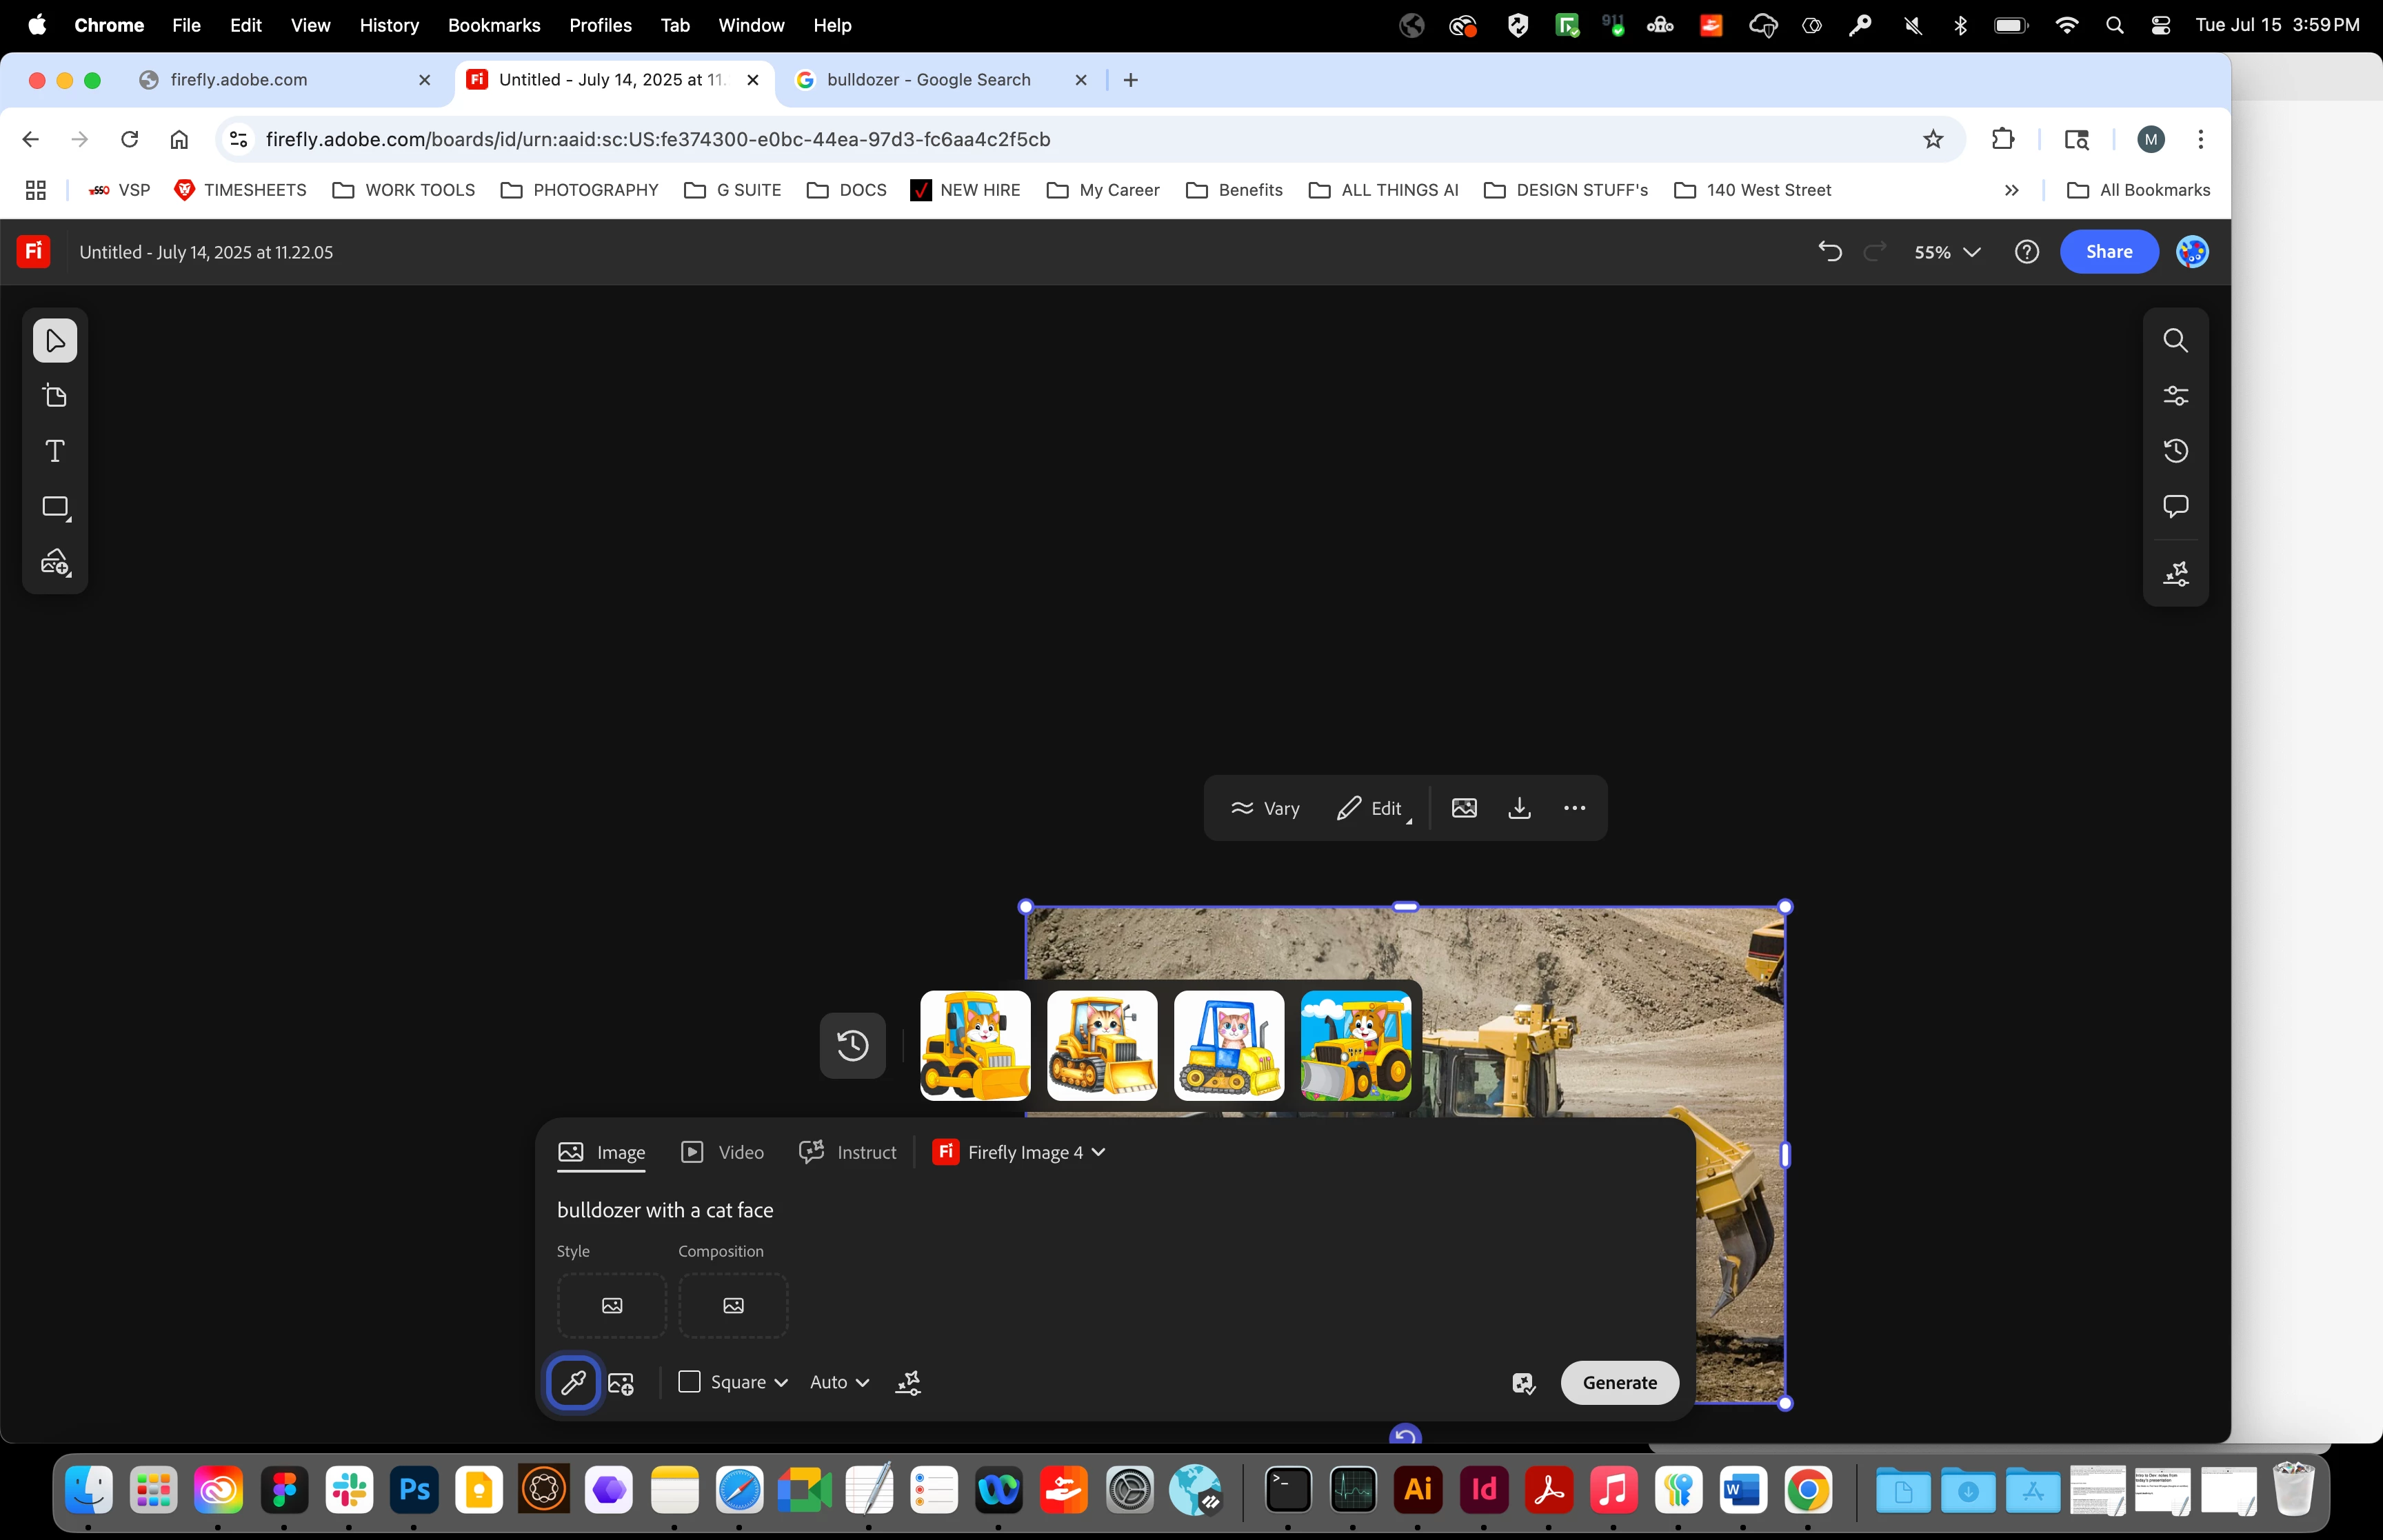2383x1540 pixels.
Task: Toggle the eyedropper style picker button
Action: 573,1382
